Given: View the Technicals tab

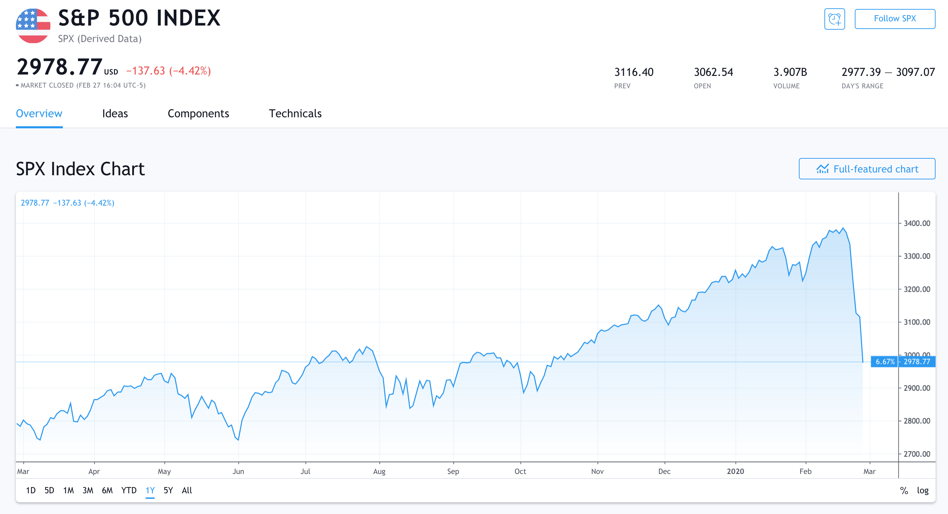Looking at the screenshot, I should pos(295,113).
